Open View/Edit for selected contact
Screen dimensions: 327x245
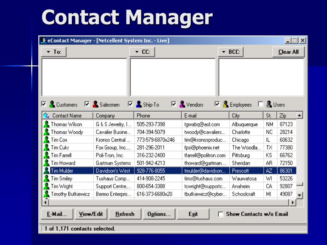91,214
